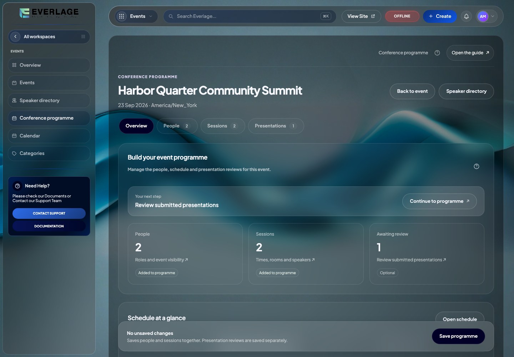Select the Overview tab
514x357 pixels.
(x=136, y=126)
